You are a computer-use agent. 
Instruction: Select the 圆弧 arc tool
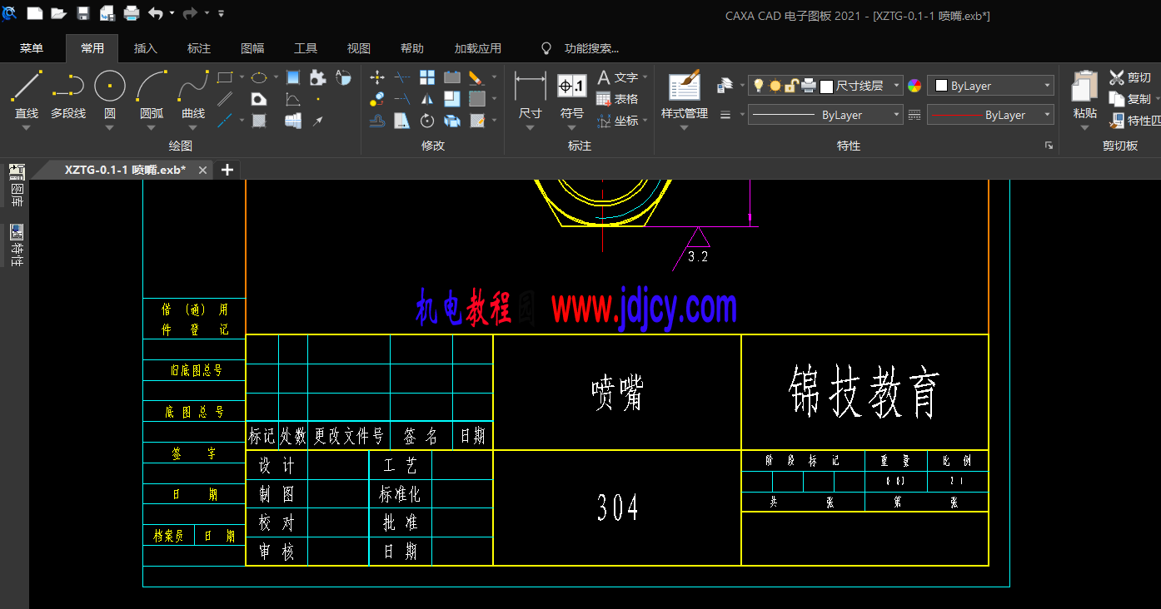152,94
